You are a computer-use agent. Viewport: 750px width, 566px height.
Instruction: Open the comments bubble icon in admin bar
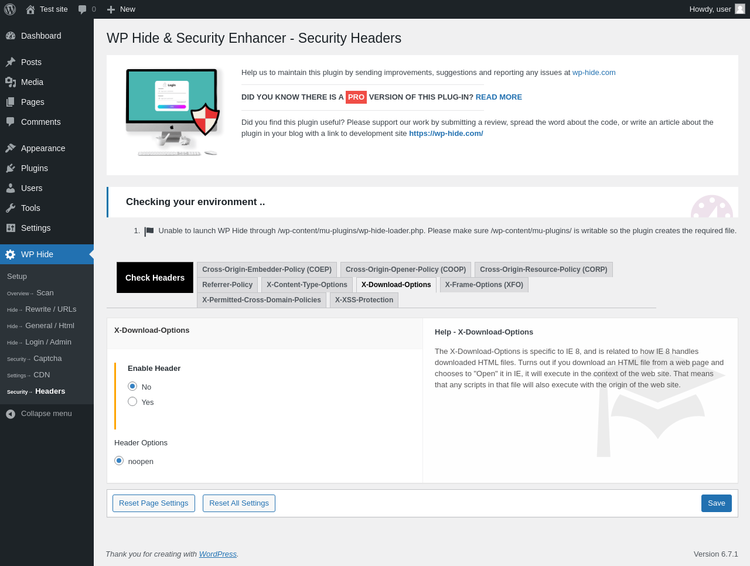click(x=83, y=9)
